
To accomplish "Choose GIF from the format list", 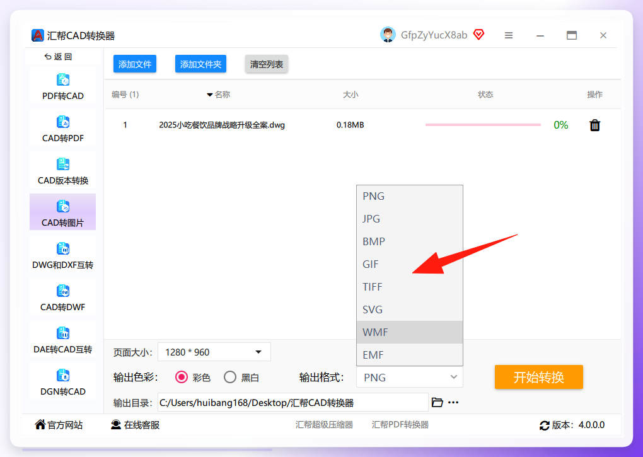I will 410,264.
